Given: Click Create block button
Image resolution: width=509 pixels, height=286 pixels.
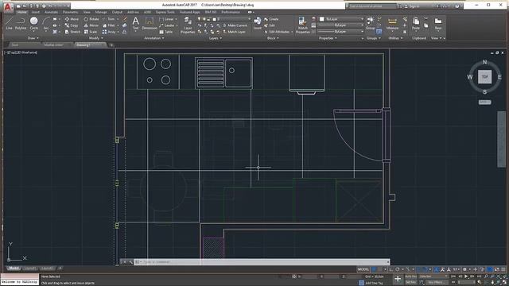Looking at the screenshot, I should [271, 19].
